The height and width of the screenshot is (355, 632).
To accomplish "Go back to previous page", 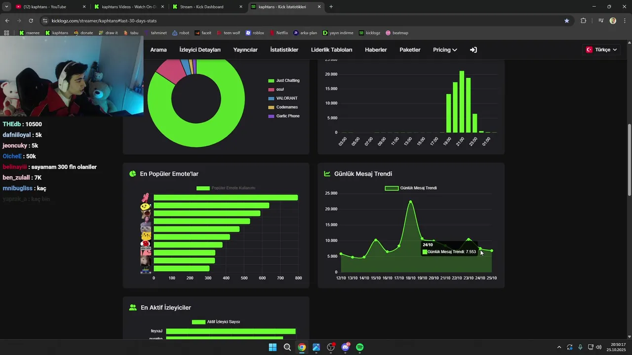I will 7,21.
